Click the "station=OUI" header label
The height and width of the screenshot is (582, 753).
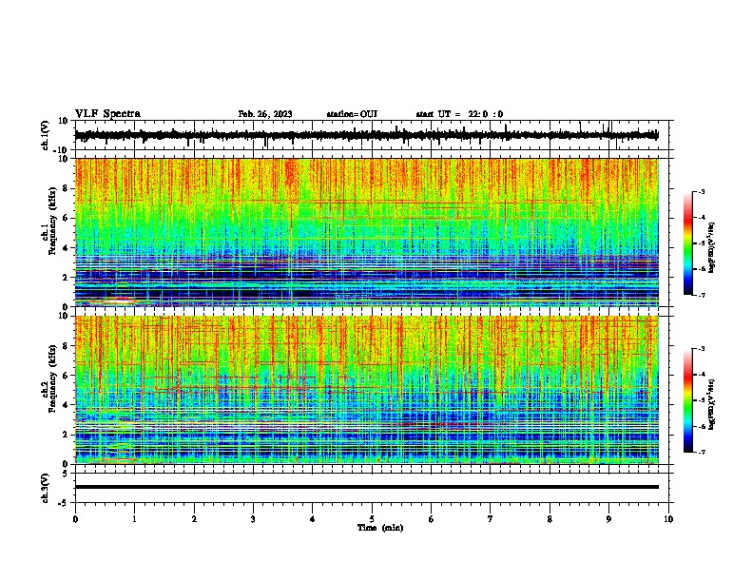pyautogui.click(x=352, y=114)
